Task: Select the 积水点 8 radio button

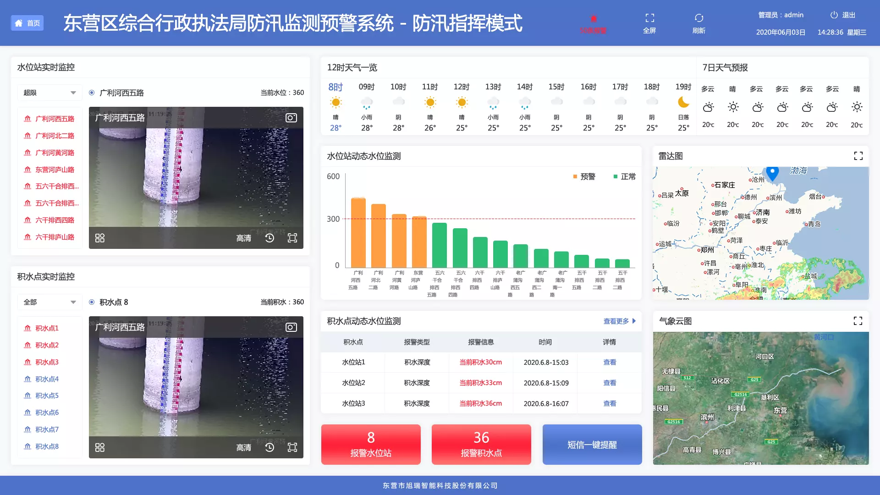Action: coord(92,302)
